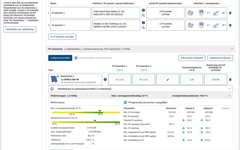Open info for PV-generator 1 panel
Viewport: 240px width, 150px height.
point(143,10)
